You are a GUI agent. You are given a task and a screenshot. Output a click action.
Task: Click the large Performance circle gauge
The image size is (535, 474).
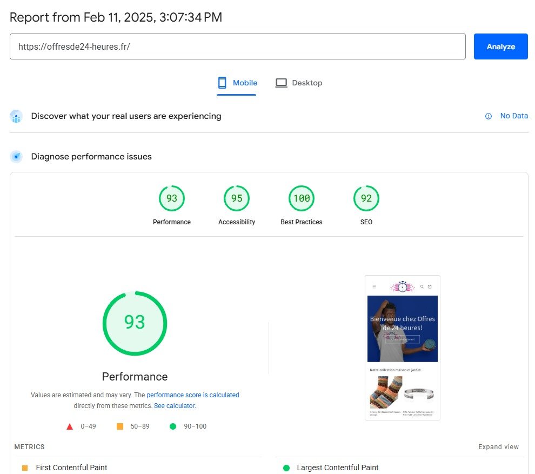134,324
